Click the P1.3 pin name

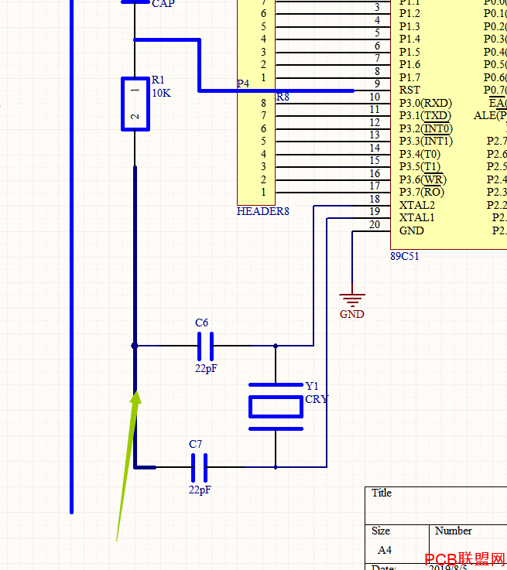tap(409, 26)
